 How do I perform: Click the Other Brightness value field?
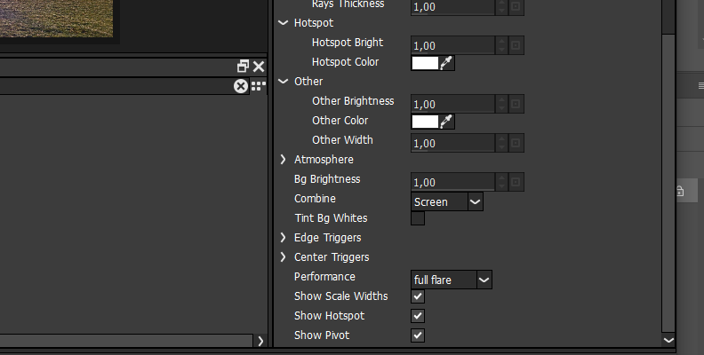tap(452, 104)
